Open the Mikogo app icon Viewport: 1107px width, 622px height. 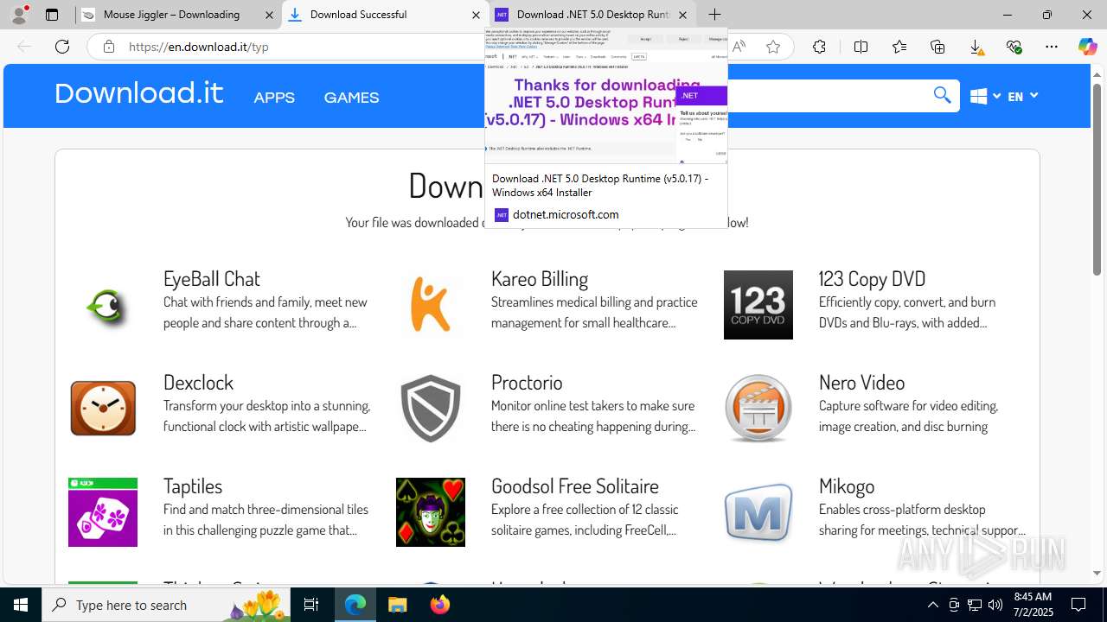758,512
